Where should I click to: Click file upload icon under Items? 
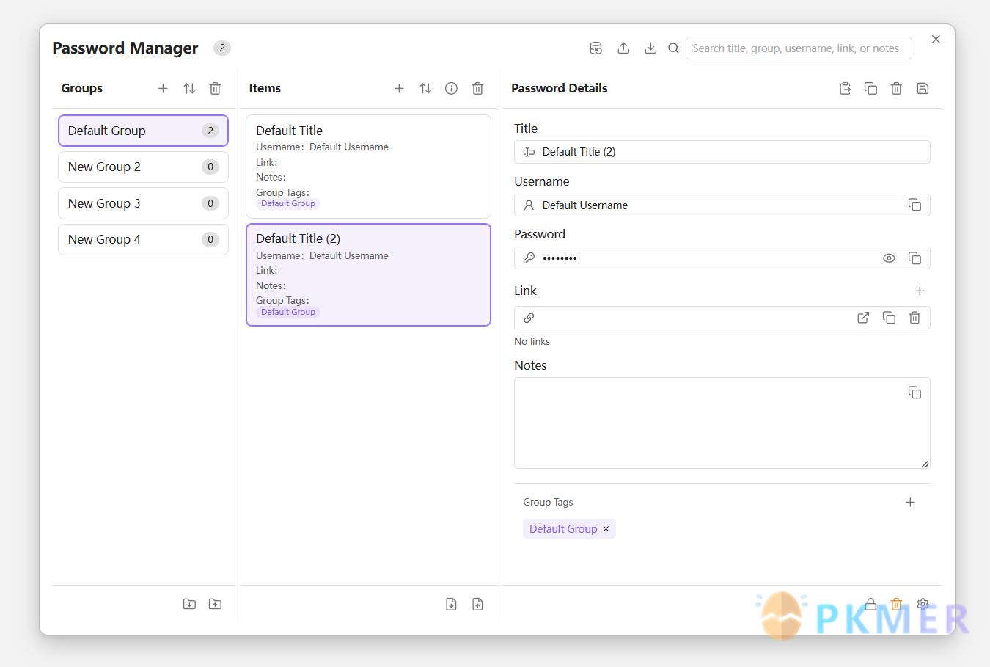point(477,604)
